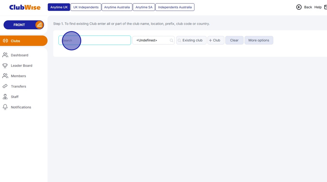Open the Independents Australia tab

(175, 7)
